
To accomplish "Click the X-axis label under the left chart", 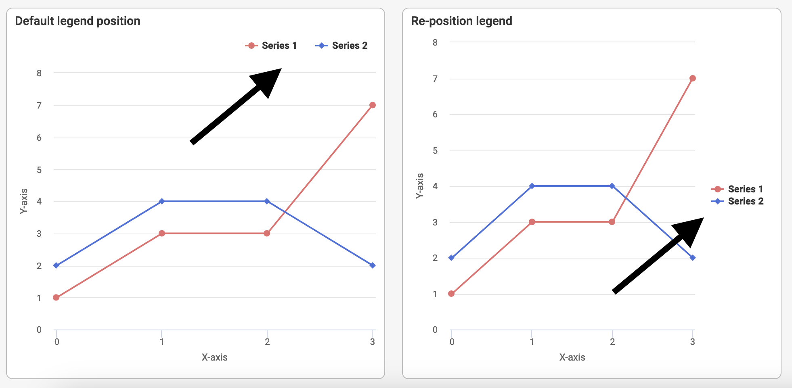I will click(214, 357).
